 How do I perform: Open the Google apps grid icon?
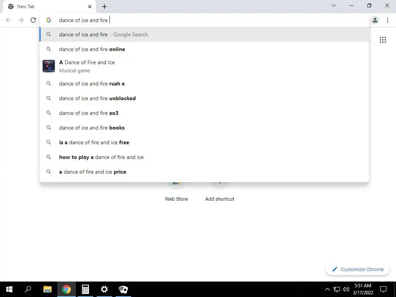[383, 40]
